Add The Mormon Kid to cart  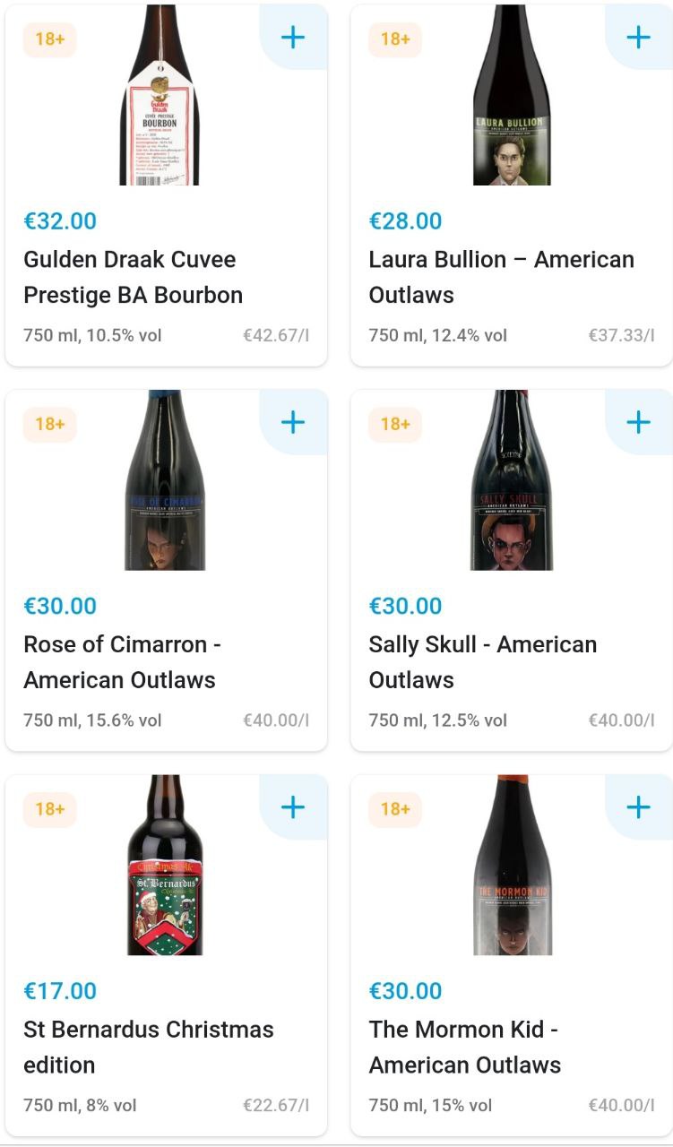click(638, 807)
